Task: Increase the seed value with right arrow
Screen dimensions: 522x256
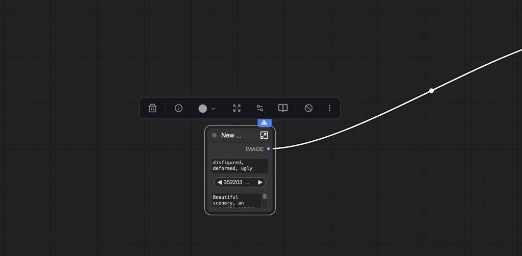Action: pos(260,182)
